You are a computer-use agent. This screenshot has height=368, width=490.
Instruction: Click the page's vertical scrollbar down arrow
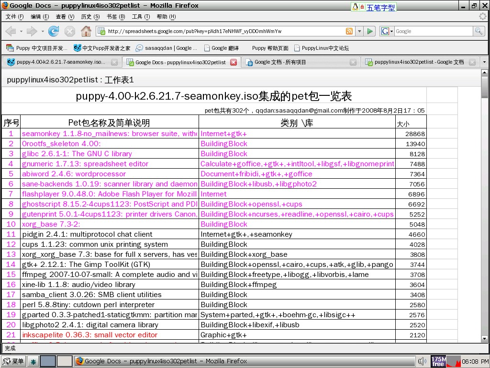pyautogui.click(x=484, y=338)
